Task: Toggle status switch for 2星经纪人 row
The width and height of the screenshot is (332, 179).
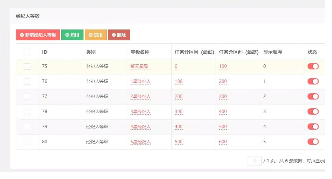Action: tap(313, 96)
